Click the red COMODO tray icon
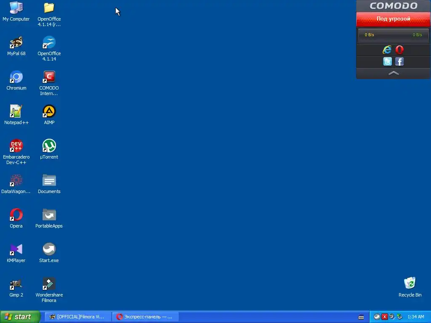 click(385, 317)
